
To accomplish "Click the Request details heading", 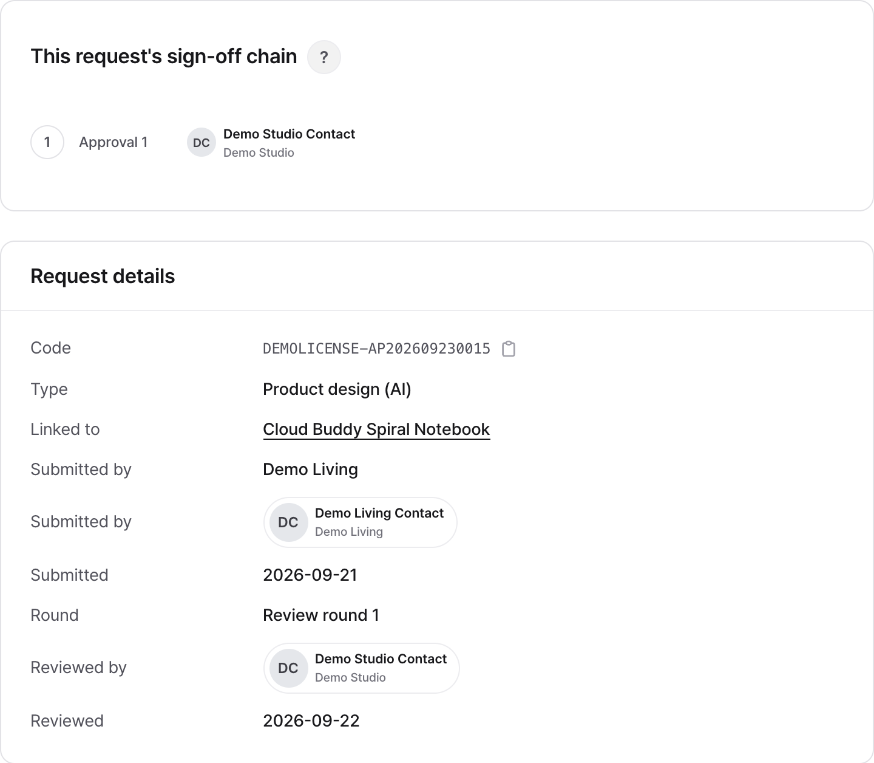I will (103, 276).
